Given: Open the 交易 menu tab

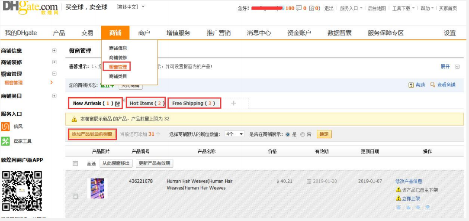Looking at the screenshot, I should point(87,33).
